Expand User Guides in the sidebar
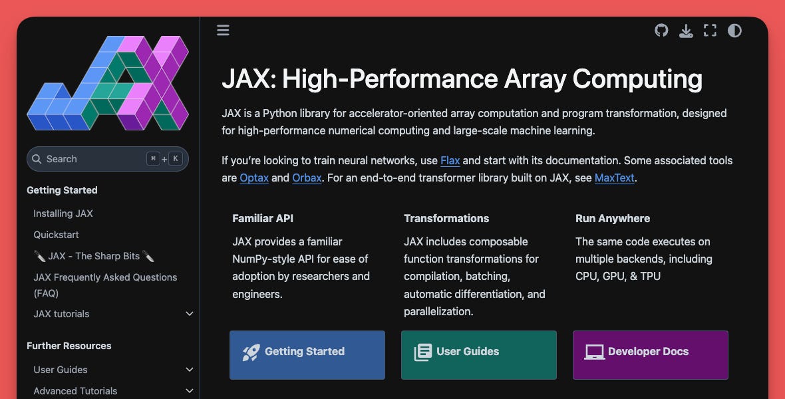This screenshot has width=785, height=399. tap(190, 369)
